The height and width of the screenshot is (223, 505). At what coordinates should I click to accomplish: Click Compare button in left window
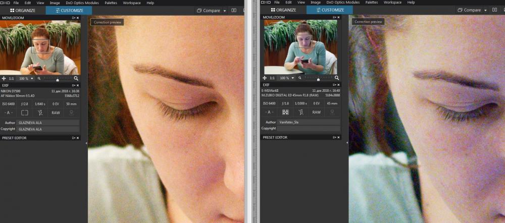pyautogui.click(x=209, y=10)
